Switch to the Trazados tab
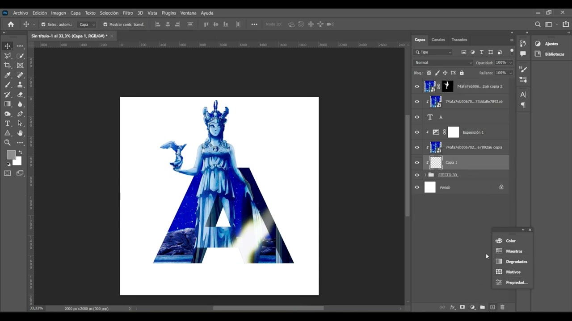572x321 pixels. coord(459,40)
